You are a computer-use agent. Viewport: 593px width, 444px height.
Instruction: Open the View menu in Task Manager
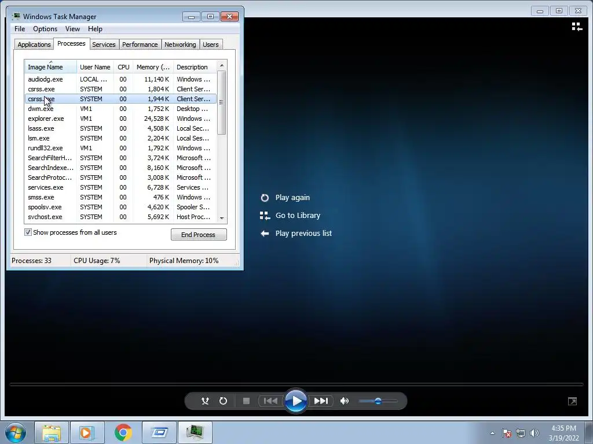point(72,29)
